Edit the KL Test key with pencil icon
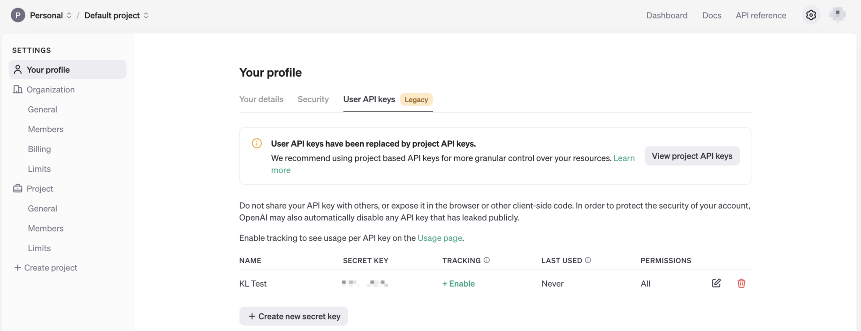The height and width of the screenshot is (331, 861). pyautogui.click(x=716, y=283)
